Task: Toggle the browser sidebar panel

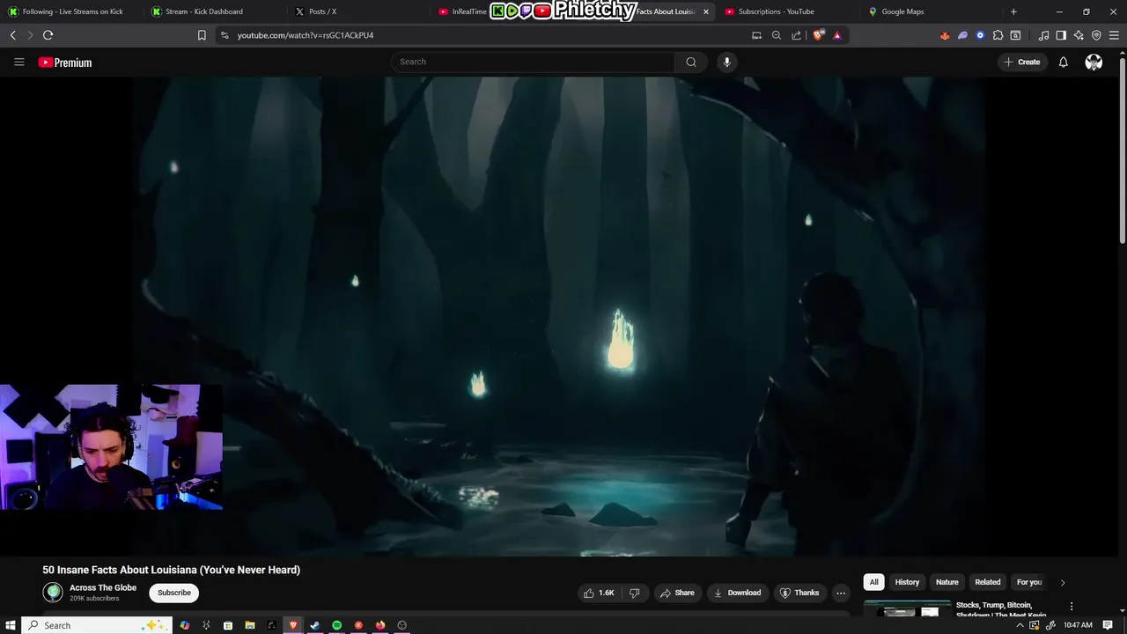Action: [x=1061, y=35]
